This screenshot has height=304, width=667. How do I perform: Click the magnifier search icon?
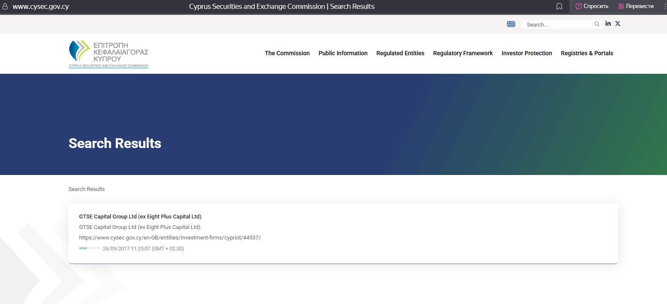(597, 24)
